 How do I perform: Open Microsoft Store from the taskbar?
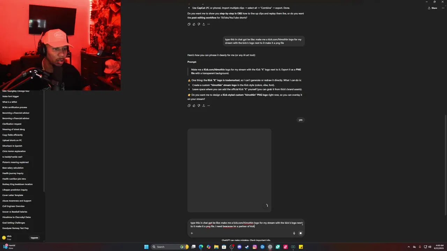[x=224, y=247]
